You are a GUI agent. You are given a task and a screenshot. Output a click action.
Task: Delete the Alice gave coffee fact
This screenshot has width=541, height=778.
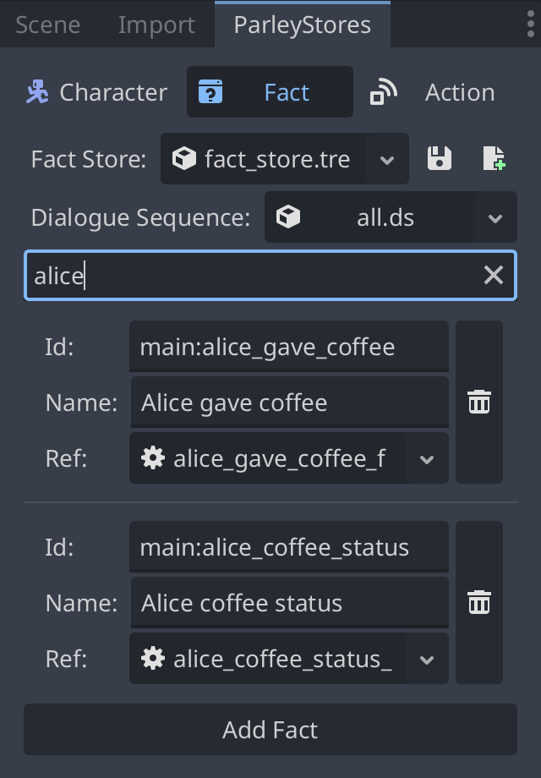pos(478,403)
